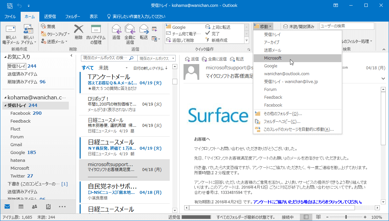The width and height of the screenshot is (389, 221).
Task: Filter the message list by Unread (未読)
Action: (104, 68)
